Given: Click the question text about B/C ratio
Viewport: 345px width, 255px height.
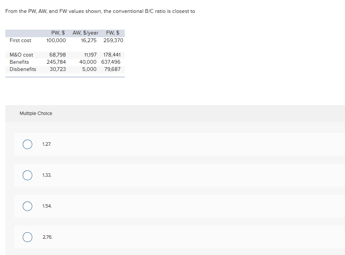Looking at the screenshot, I should coord(100,11).
